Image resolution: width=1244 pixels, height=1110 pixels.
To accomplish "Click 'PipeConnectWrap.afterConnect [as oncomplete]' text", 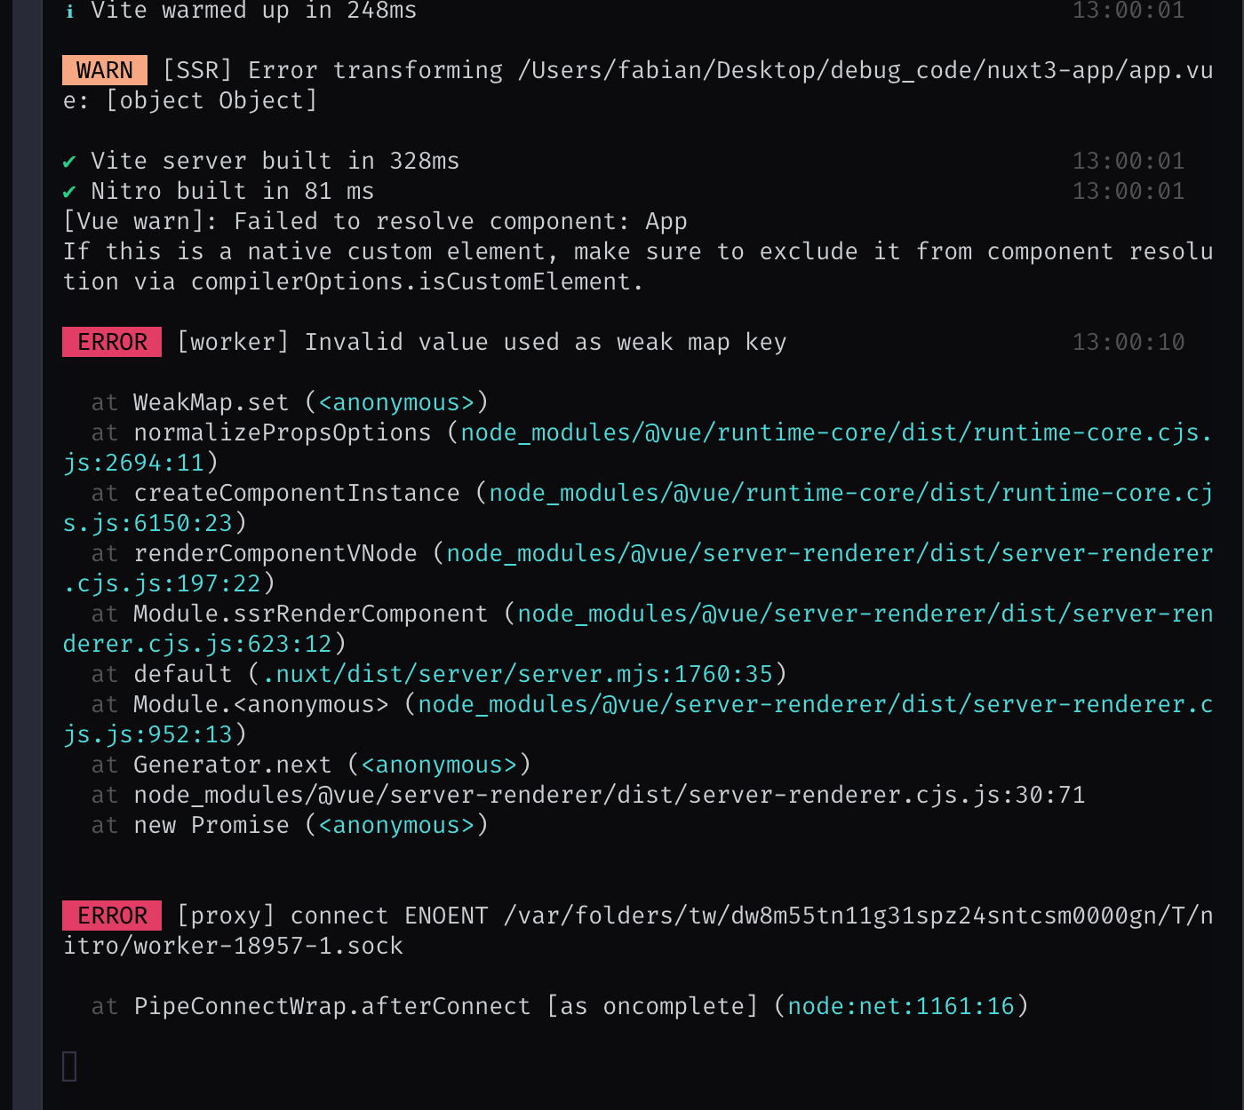I will click(446, 1006).
